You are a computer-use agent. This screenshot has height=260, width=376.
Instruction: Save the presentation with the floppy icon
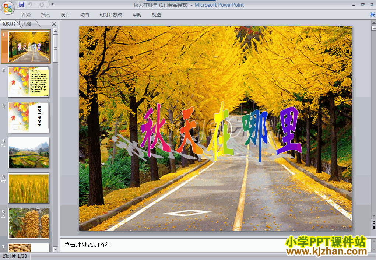(x=22, y=4)
